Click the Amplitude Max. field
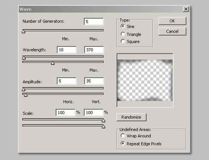Screen dimensions: 209x160 94,81
